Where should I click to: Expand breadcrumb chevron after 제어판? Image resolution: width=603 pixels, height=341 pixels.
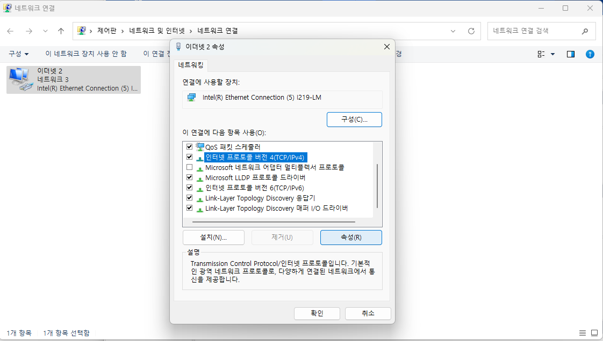(x=123, y=31)
